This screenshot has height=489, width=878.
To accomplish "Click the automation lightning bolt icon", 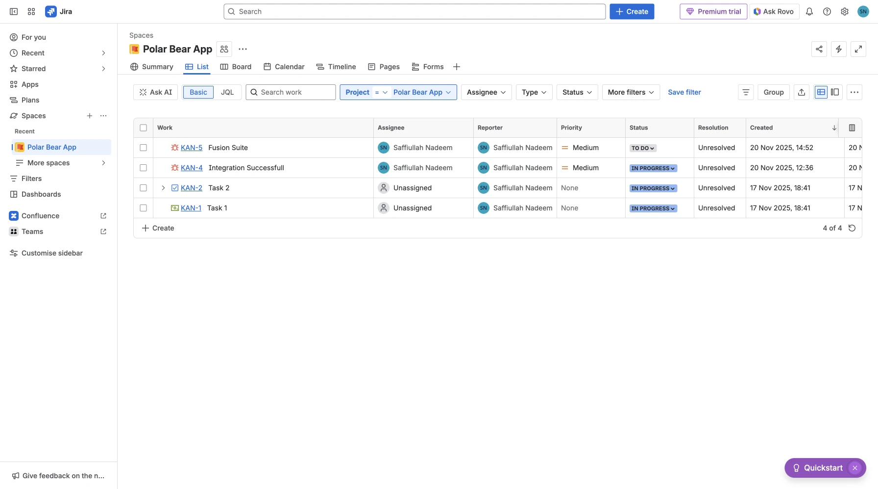I will (x=839, y=49).
